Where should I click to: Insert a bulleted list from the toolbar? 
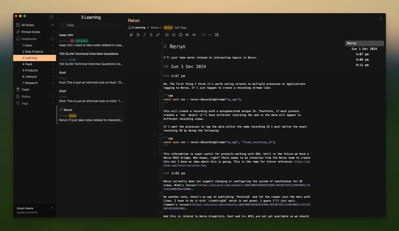click(167, 35)
